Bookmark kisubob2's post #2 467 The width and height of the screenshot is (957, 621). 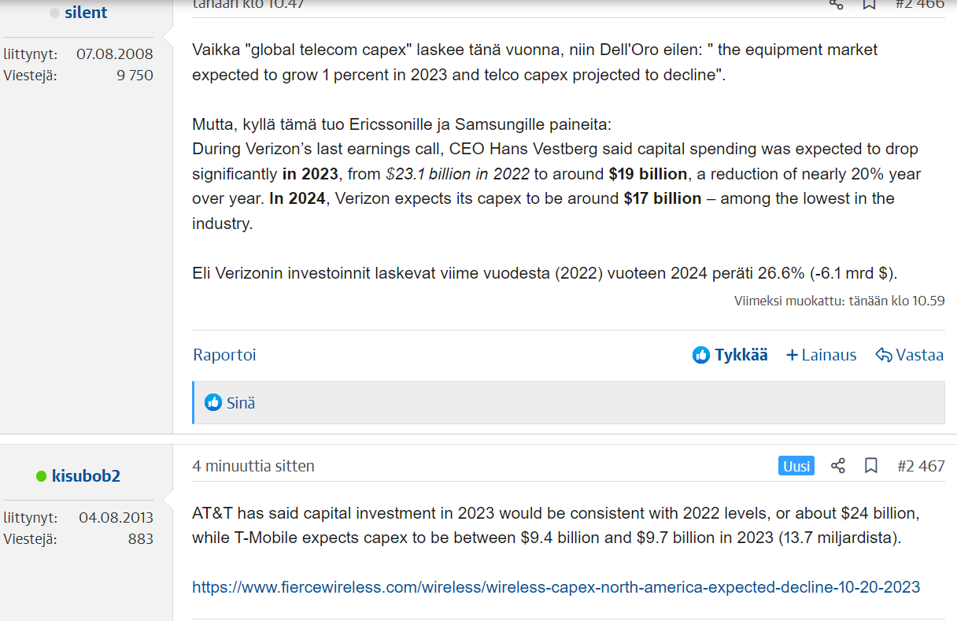[x=871, y=466]
